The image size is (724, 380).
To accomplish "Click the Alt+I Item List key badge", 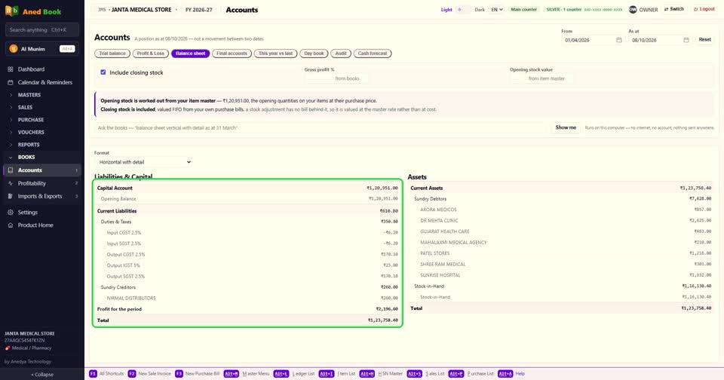I will [x=327, y=373].
